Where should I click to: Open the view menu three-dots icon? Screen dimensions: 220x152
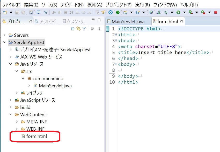coord(99,29)
